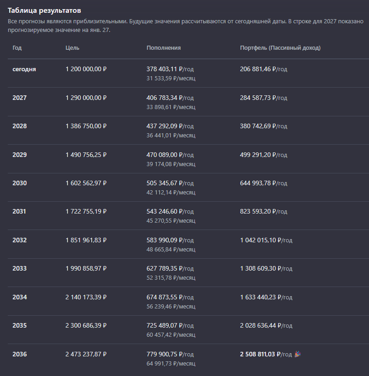Click 2030 portfolio income 644 993,78 ₽/год

tap(263, 183)
